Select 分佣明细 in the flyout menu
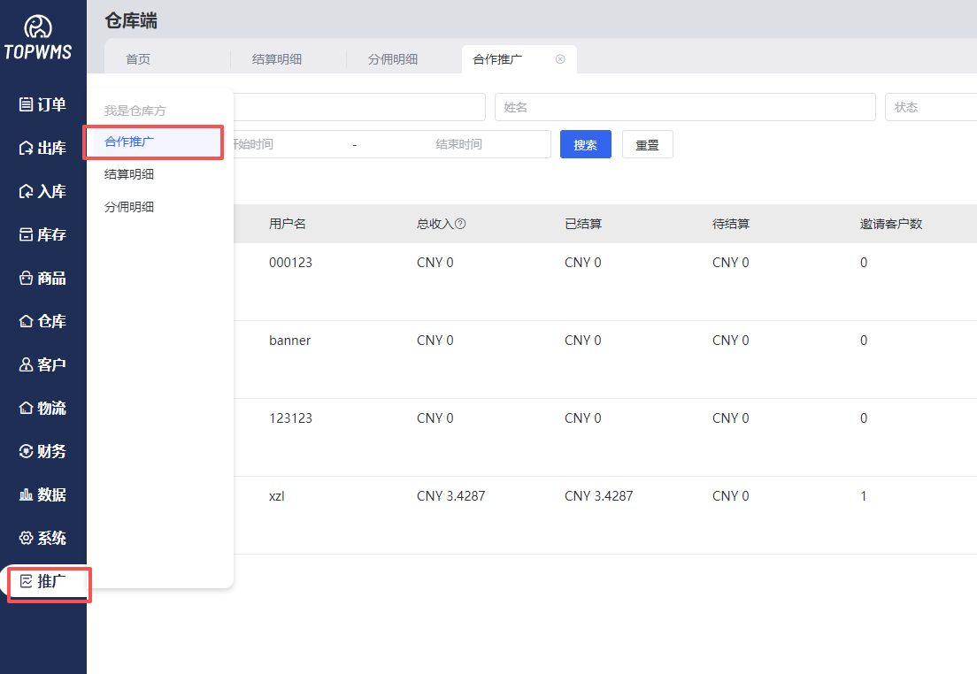Viewport: 977px width, 674px height. click(129, 207)
